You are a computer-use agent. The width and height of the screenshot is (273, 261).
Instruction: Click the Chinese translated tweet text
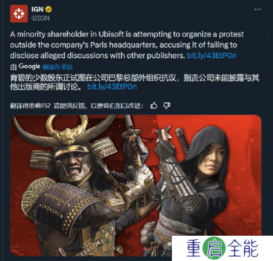tap(134, 82)
